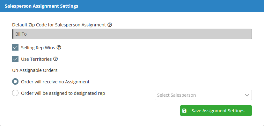Click floppy disk icon on Save button
This screenshot has width=264, height=126.
tap(184, 110)
